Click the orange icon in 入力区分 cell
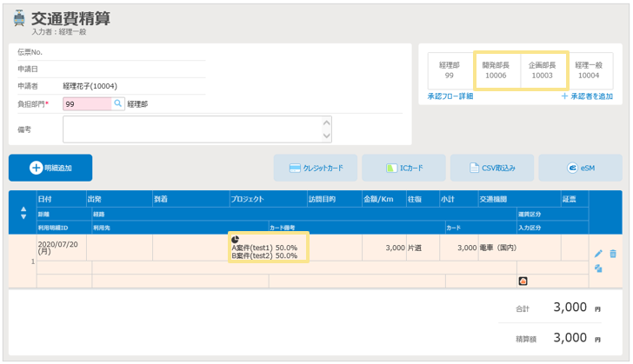 coord(523,281)
